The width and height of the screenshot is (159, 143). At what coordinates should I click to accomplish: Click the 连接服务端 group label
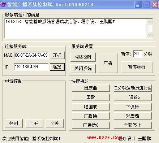point(16,47)
